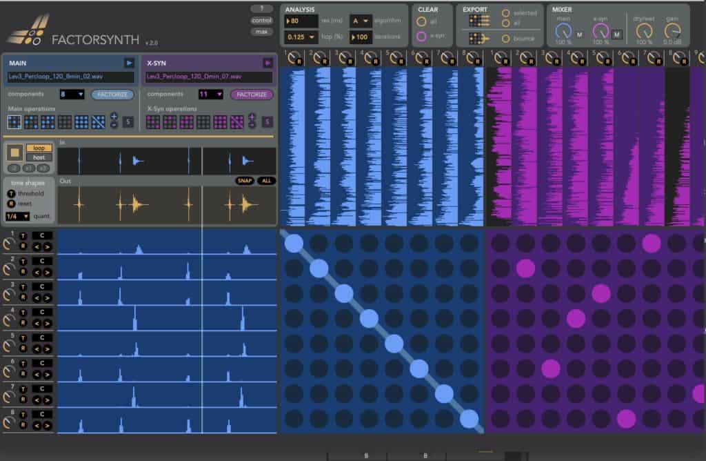This screenshot has height=461, width=706.
Task: Click the iterations field showing 100
Action: coord(361,37)
